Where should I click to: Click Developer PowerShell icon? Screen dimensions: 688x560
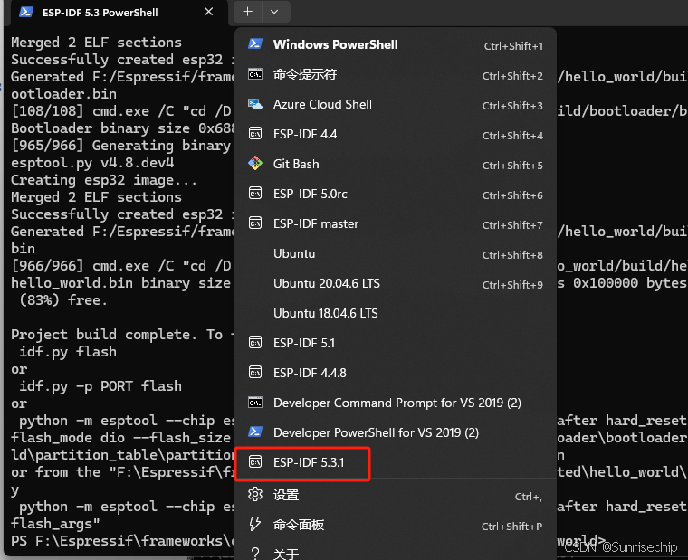click(255, 432)
